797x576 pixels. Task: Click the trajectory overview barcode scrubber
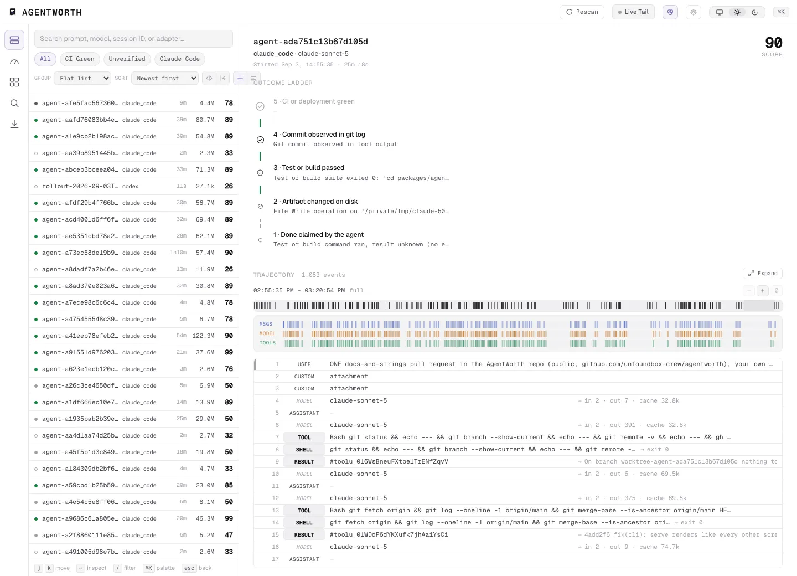pyautogui.click(x=517, y=306)
